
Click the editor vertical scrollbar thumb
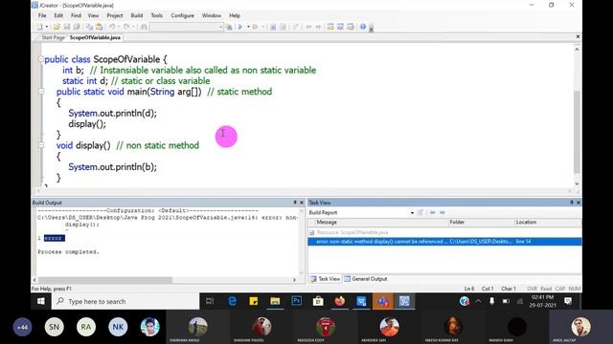577,132
